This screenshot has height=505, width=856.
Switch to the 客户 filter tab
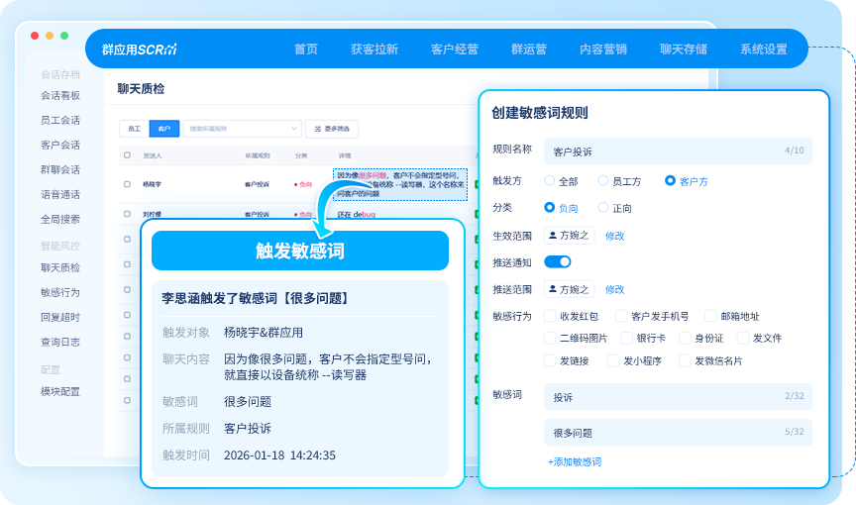pos(164,129)
